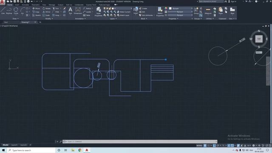The height and width of the screenshot is (153, 272).
Task: Click the Move tool
Action: point(36,8)
